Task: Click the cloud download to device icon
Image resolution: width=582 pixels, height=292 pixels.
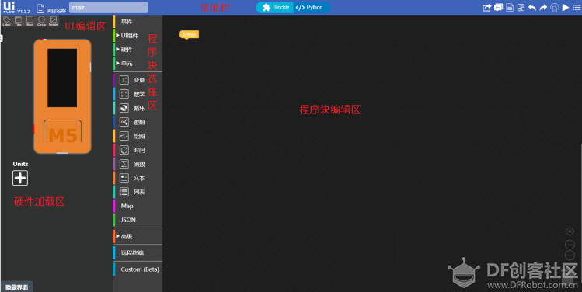Action: pyautogui.click(x=555, y=8)
